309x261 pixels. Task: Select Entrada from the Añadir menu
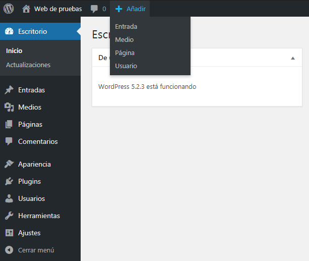(x=126, y=26)
